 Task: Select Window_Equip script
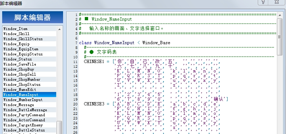30,44
